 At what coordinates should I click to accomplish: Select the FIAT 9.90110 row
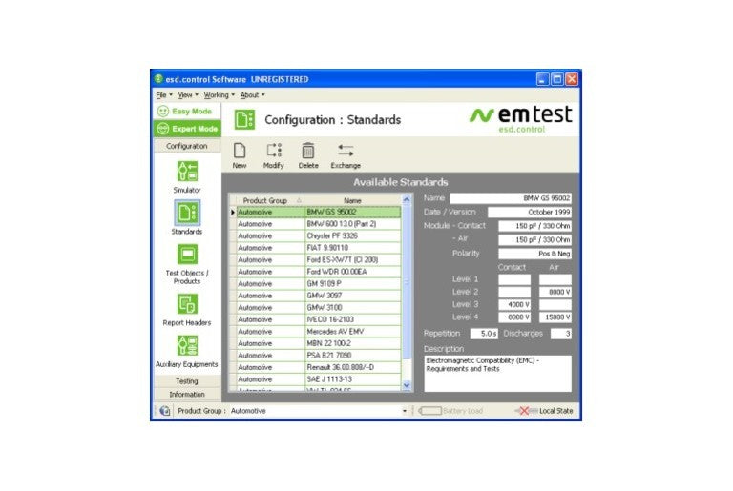(x=319, y=248)
